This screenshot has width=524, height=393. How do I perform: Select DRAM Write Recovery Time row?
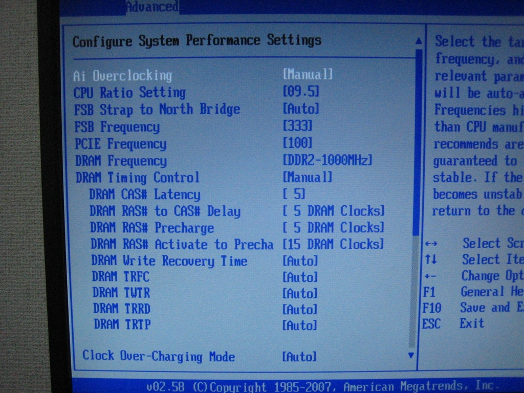coord(169,260)
